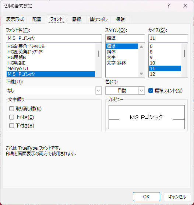Enable 下付き checkbox
Viewport: 194px width, 205px height.
tap(11, 126)
